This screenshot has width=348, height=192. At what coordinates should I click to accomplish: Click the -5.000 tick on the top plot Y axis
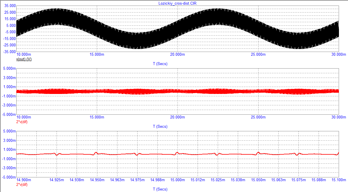coord(10,32)
